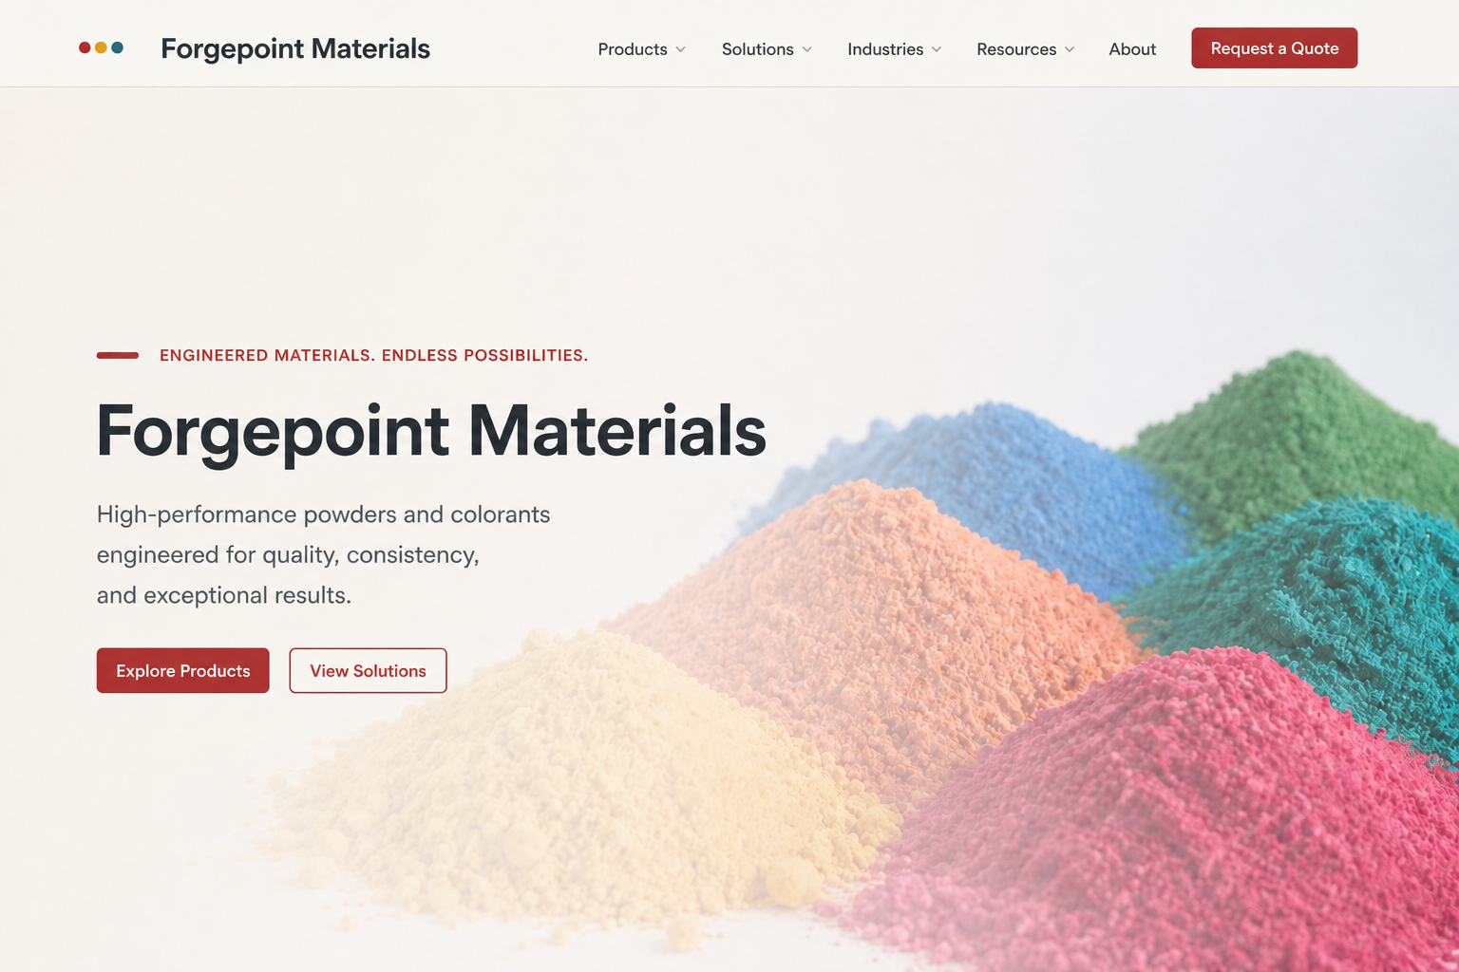Expand the Products dropdown chevron

click(680, 49)
